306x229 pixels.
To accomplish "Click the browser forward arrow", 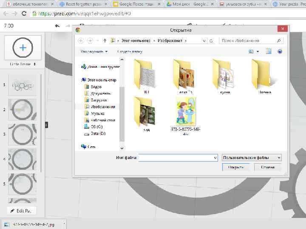I will [14, 14].
